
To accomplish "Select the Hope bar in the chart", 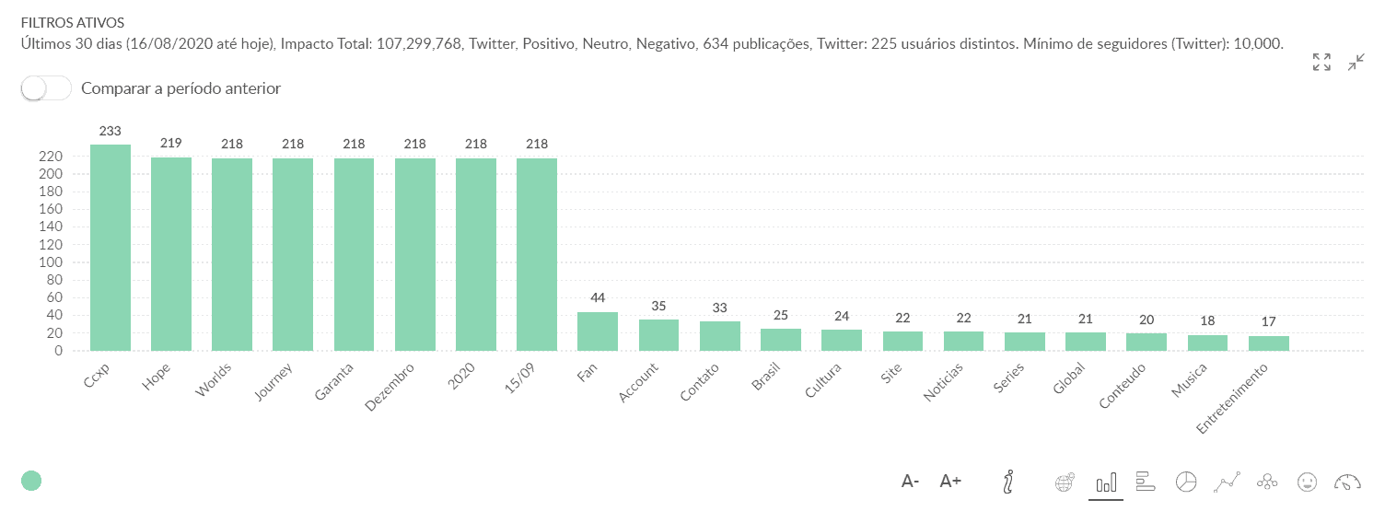I will [x=171, y=254].
